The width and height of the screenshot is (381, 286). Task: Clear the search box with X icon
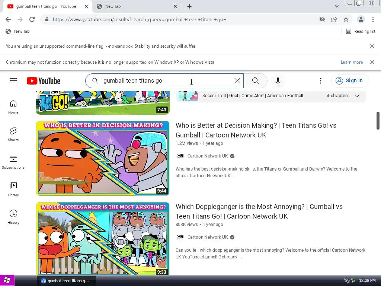[x=237, y=81]
